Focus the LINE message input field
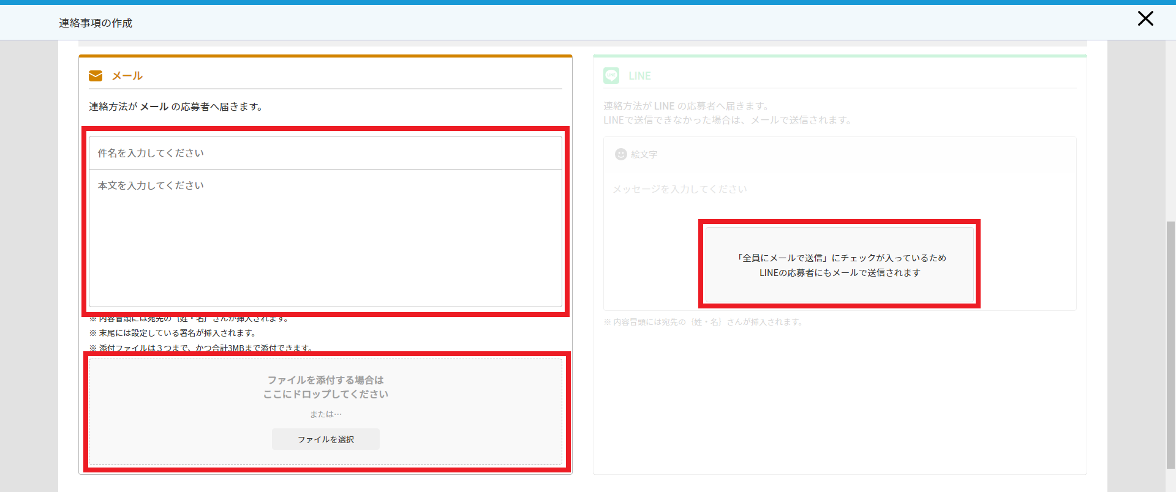This screenshot has height=492, width=1176. [680, 190]
